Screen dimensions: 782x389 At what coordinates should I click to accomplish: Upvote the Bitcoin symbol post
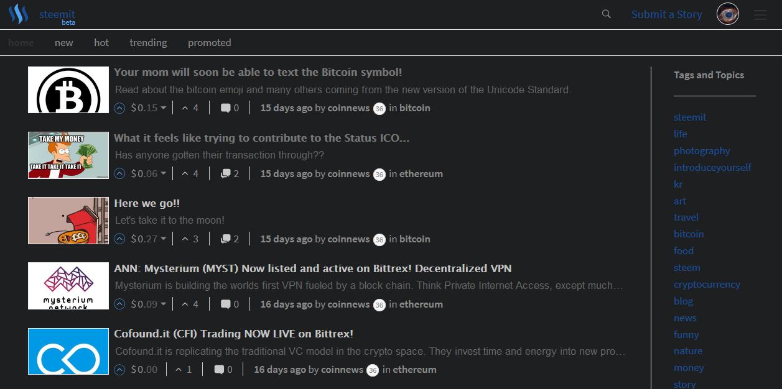click(x=119, y=108)
